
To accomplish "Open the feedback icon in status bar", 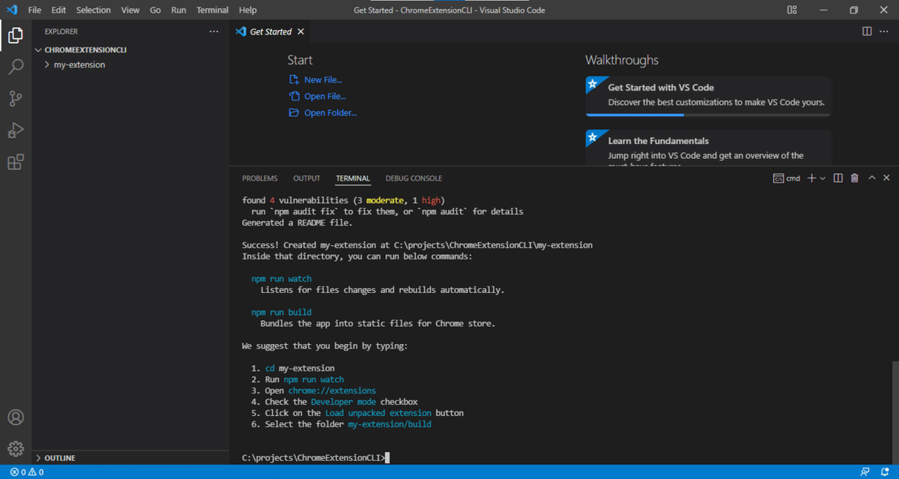I will coord(865,472).
